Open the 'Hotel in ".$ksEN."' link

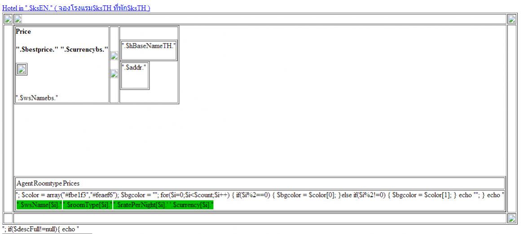tap(76, 8)
